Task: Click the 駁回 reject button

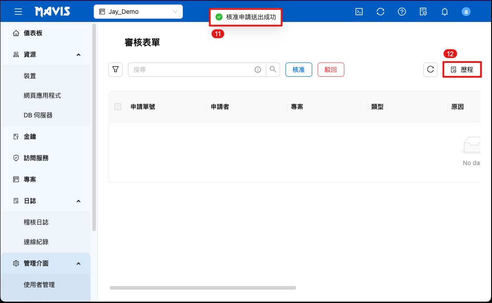Action: 331,70
